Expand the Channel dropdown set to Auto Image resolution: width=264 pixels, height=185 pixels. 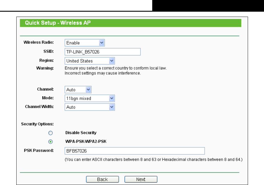[78, 90]
